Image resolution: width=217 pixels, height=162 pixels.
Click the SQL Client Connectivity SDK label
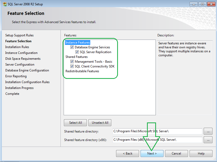(95, 66)
